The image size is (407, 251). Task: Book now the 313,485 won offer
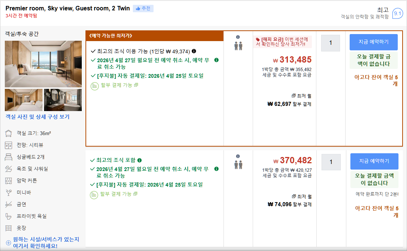[374, 42]
